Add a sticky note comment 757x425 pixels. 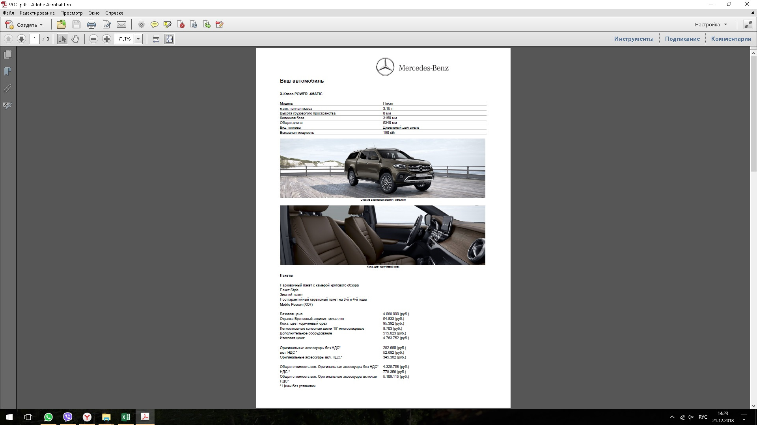[155, 25]
